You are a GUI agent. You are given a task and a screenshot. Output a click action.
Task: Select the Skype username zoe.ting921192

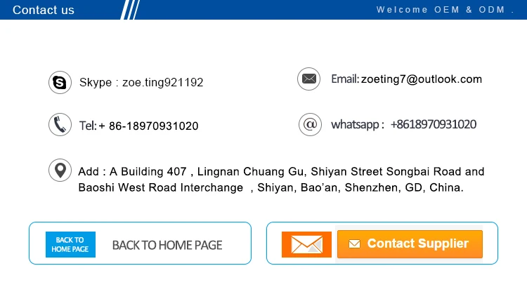[x=162, y=83]
